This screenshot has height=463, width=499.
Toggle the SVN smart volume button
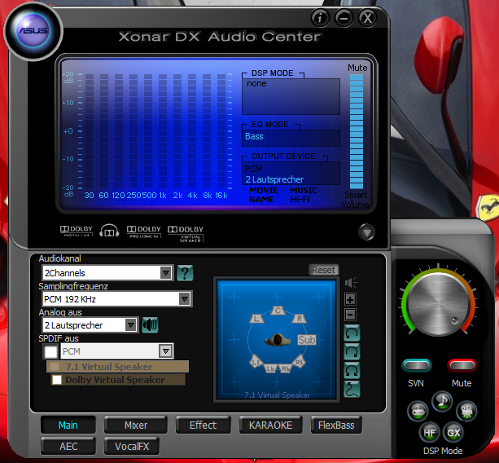417,365
